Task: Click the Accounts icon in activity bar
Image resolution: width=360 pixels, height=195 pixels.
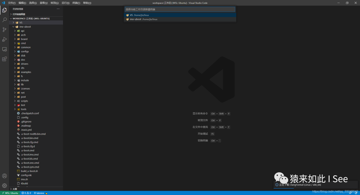Action: point(4,176)
